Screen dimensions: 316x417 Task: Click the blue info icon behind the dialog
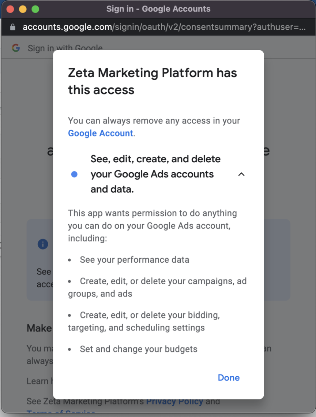pos(43,244)
